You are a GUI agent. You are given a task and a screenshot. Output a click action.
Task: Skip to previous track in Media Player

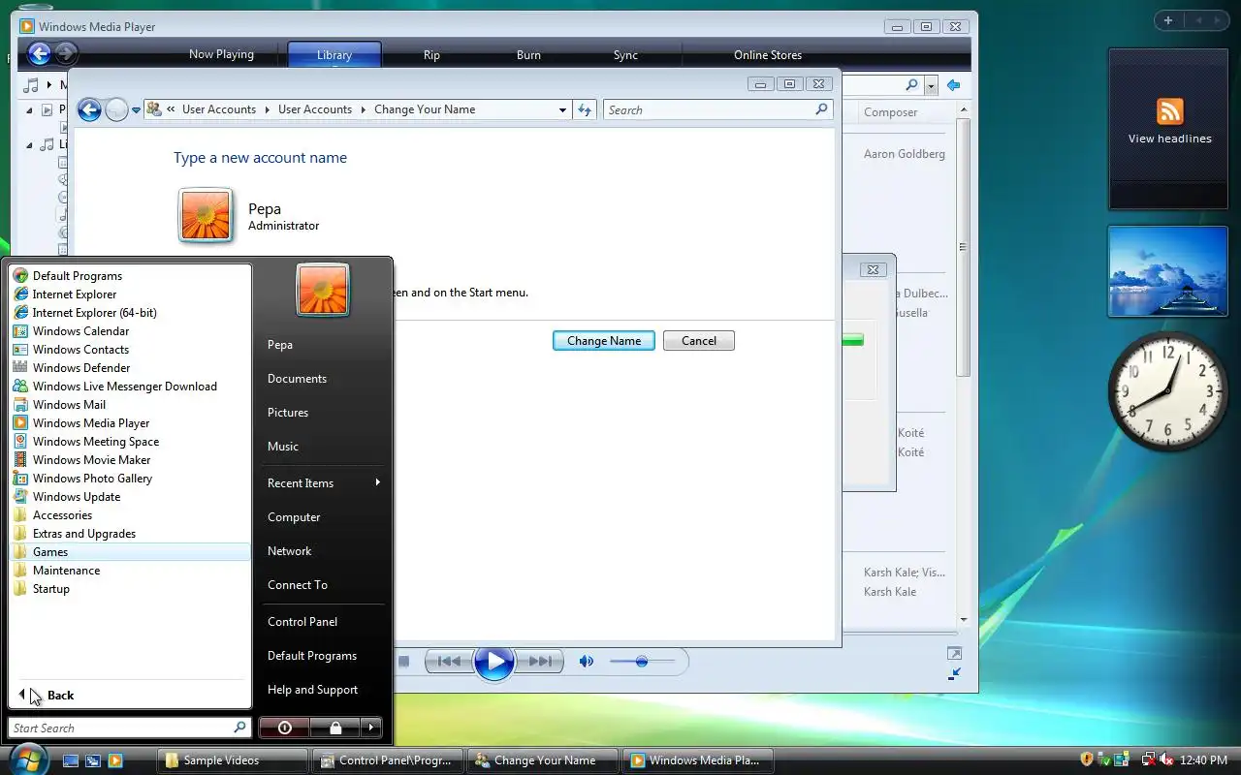click(449, 662)
